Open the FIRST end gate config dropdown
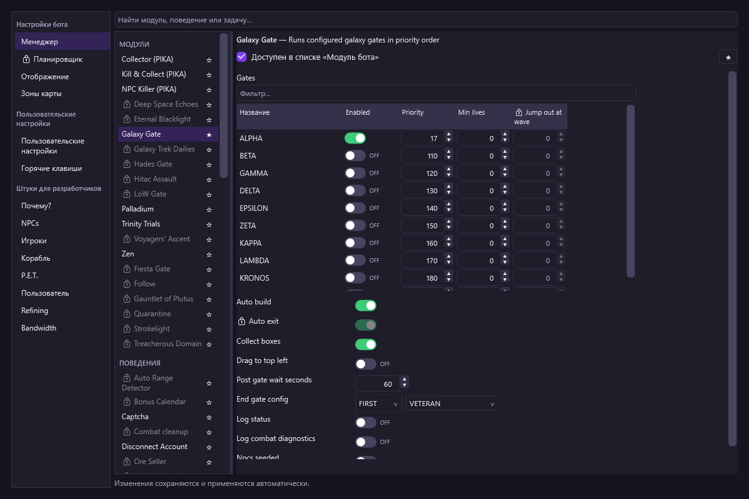The height and width of the screenshot is (499, 749). (379, 404)
